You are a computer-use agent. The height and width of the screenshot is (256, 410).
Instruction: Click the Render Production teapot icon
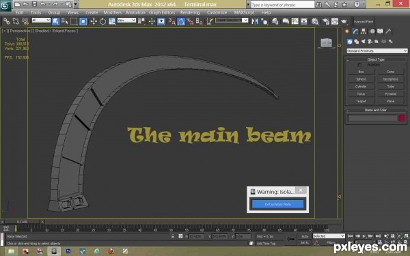(344, 21)
